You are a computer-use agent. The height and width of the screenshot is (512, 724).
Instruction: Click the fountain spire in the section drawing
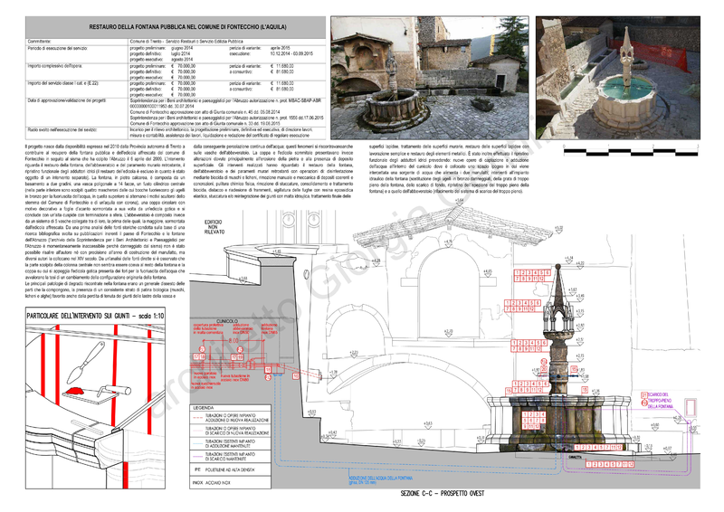tap(557, 287)
